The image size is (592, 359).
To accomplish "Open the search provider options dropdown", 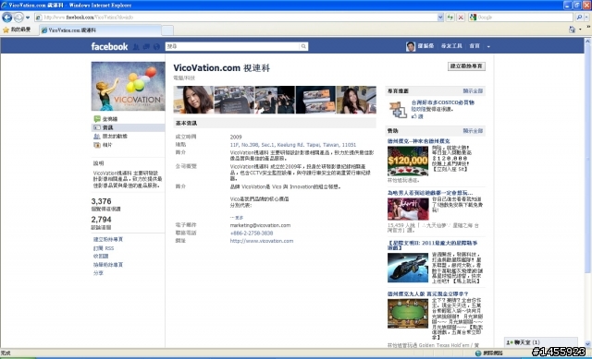I will pos(587,18).
